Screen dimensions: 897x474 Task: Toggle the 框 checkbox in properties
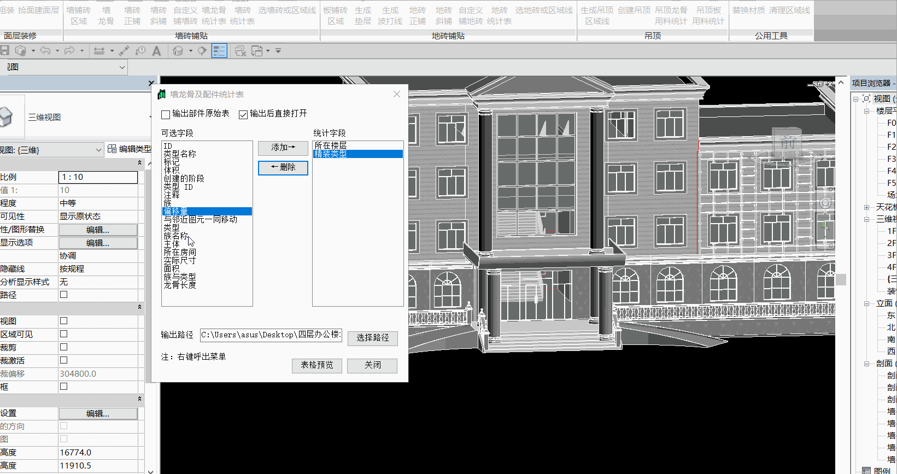point(63,387)
